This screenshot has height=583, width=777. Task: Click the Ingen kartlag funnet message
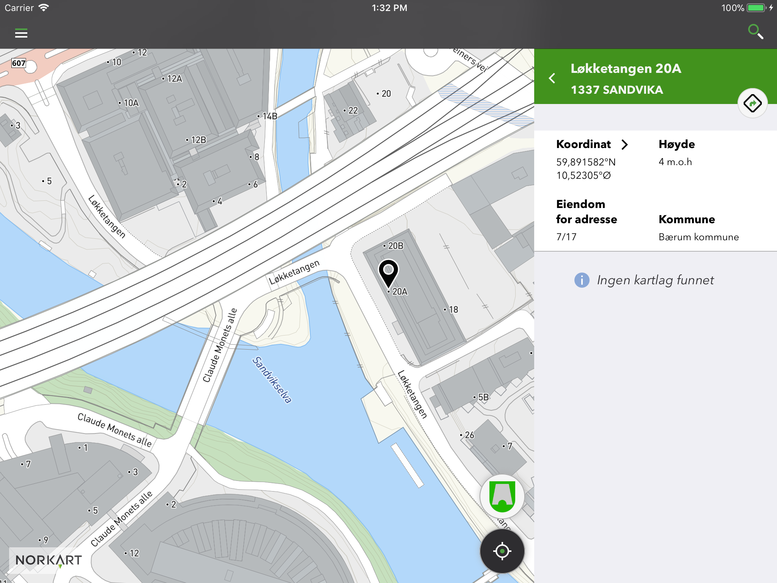pos(655,280)
